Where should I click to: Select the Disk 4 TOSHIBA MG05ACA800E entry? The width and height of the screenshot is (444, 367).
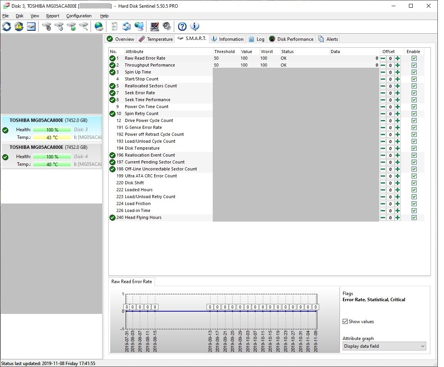(x=52, y=156)
